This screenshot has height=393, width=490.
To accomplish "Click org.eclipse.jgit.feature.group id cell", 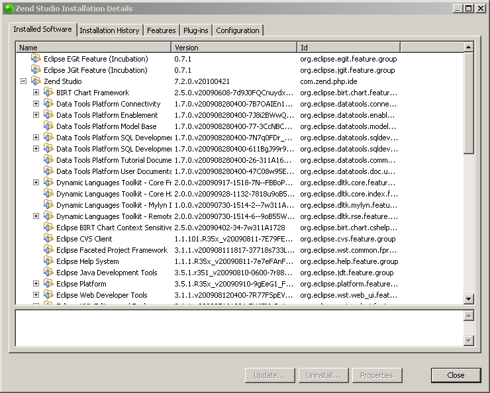I will pos(348,70).
